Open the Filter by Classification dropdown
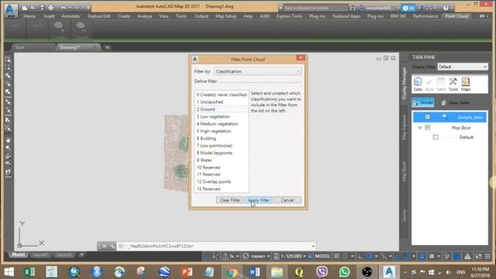This screenshot has width=496, height=279. (258, 71)
